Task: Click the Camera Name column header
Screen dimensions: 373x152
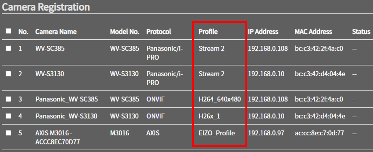Action: (56, 32)
